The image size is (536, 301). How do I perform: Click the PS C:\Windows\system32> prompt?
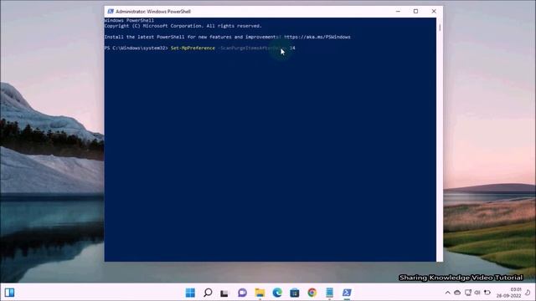[136, 48]
